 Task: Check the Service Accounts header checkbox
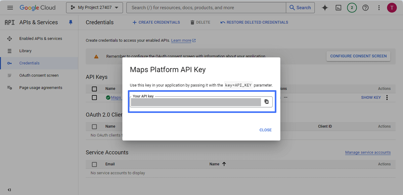click(94, 164)
